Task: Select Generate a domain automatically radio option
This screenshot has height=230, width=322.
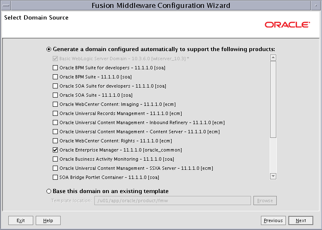Action: 49,49
